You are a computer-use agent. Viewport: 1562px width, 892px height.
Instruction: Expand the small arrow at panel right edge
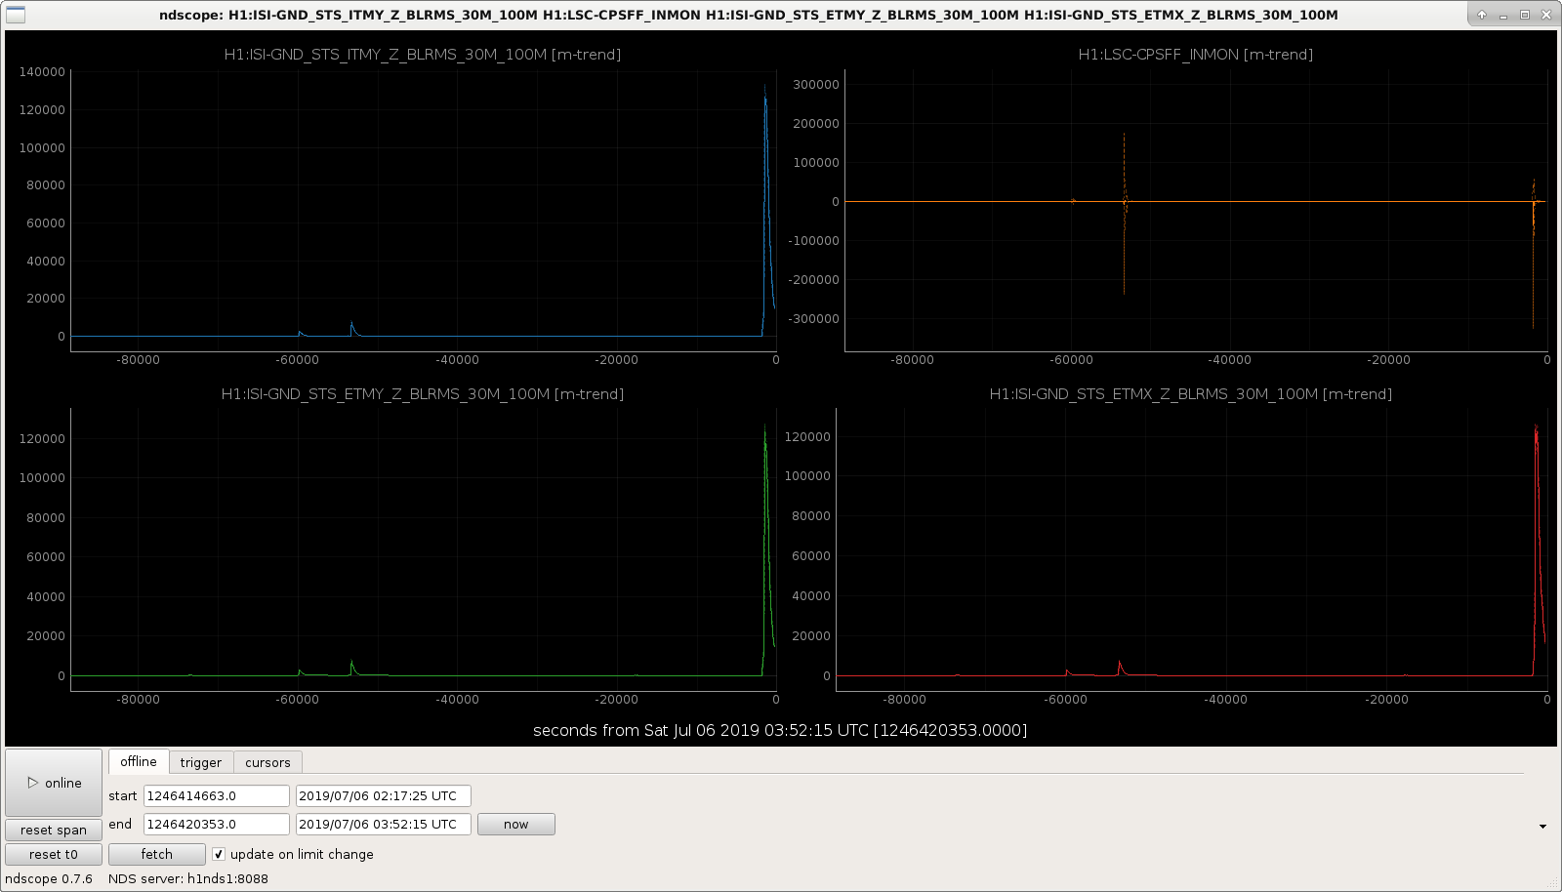(1542, 827)
